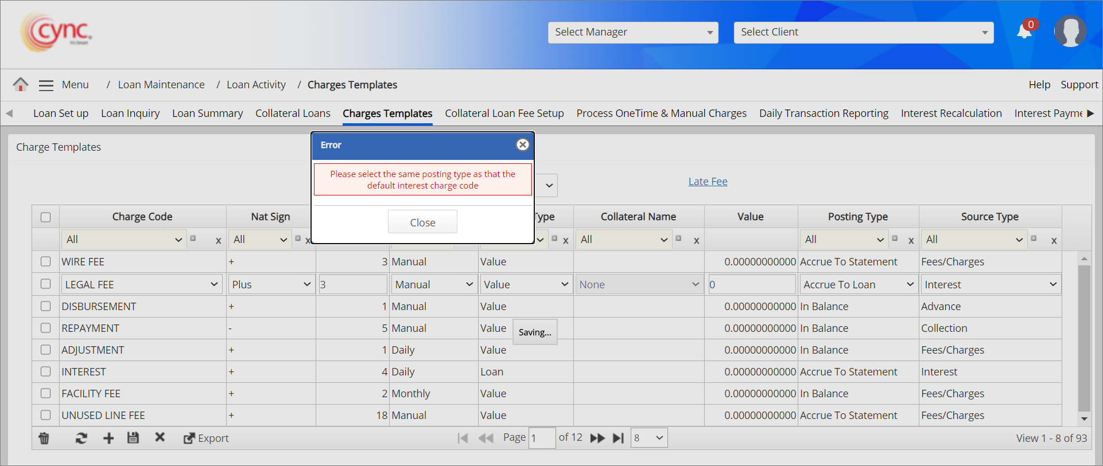Go to the last page of the grid
The height and width of the screenshot is (466, 1103).
pyautogui.click(x=618, y=438)
